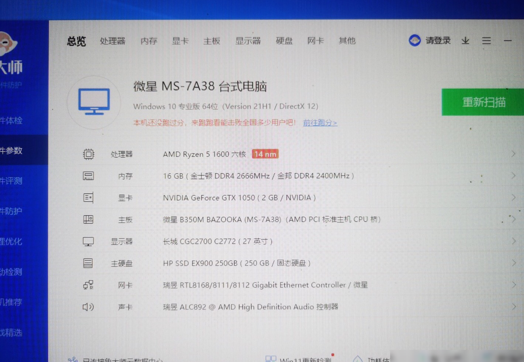Switch to the 处理器 tab

113,41
